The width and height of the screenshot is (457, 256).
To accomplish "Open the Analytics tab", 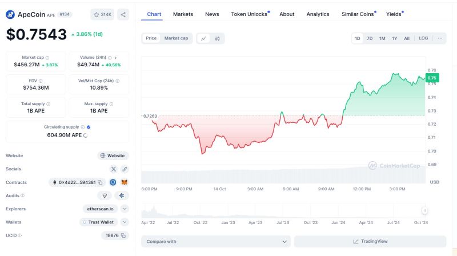I will tap(318, 14).
